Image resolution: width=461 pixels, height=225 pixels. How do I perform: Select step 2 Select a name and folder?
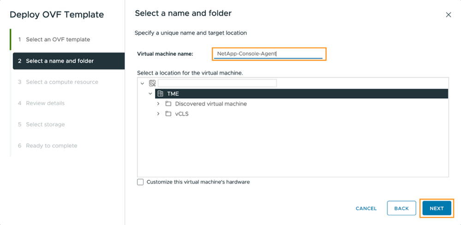[x=60, y=61]
